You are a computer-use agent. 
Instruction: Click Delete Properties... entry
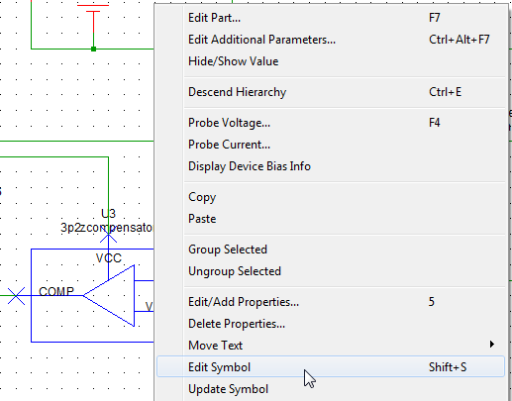[x=331, y=324]
